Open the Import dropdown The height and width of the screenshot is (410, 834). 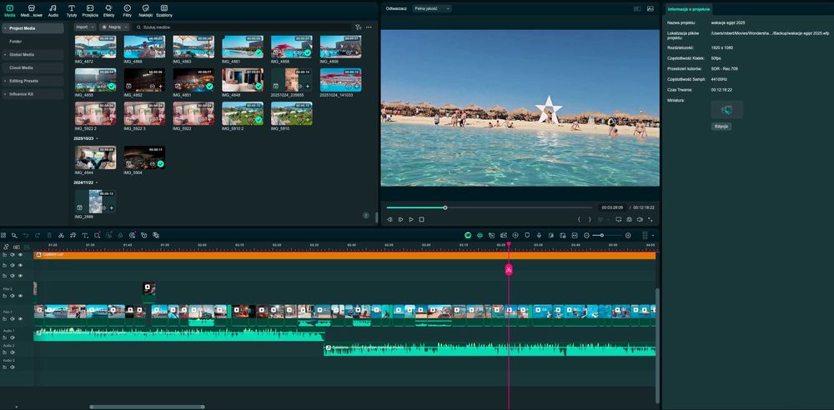pyautogui.click(x=84, y=27)
